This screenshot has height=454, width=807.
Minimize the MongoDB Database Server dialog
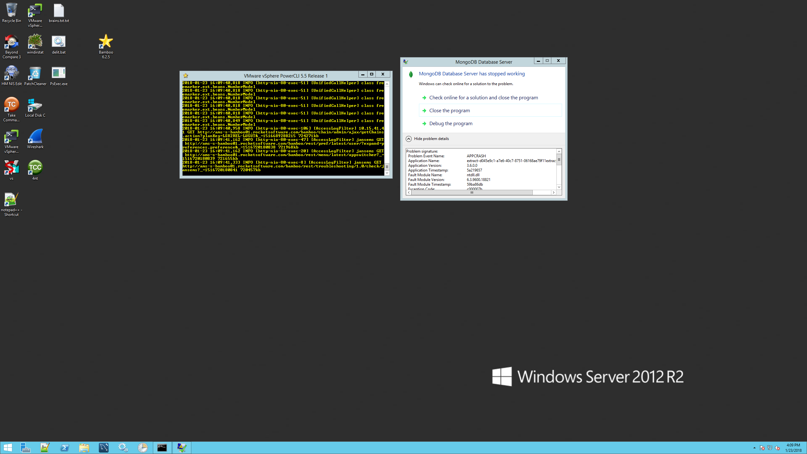pyautogui.click(x=538, y=61)
